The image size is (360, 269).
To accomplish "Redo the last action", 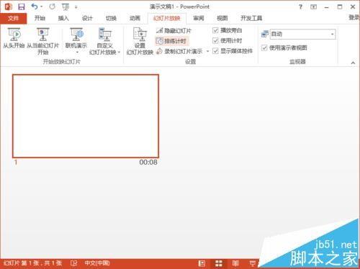I will pyautogui.click(x=52, y=6).
